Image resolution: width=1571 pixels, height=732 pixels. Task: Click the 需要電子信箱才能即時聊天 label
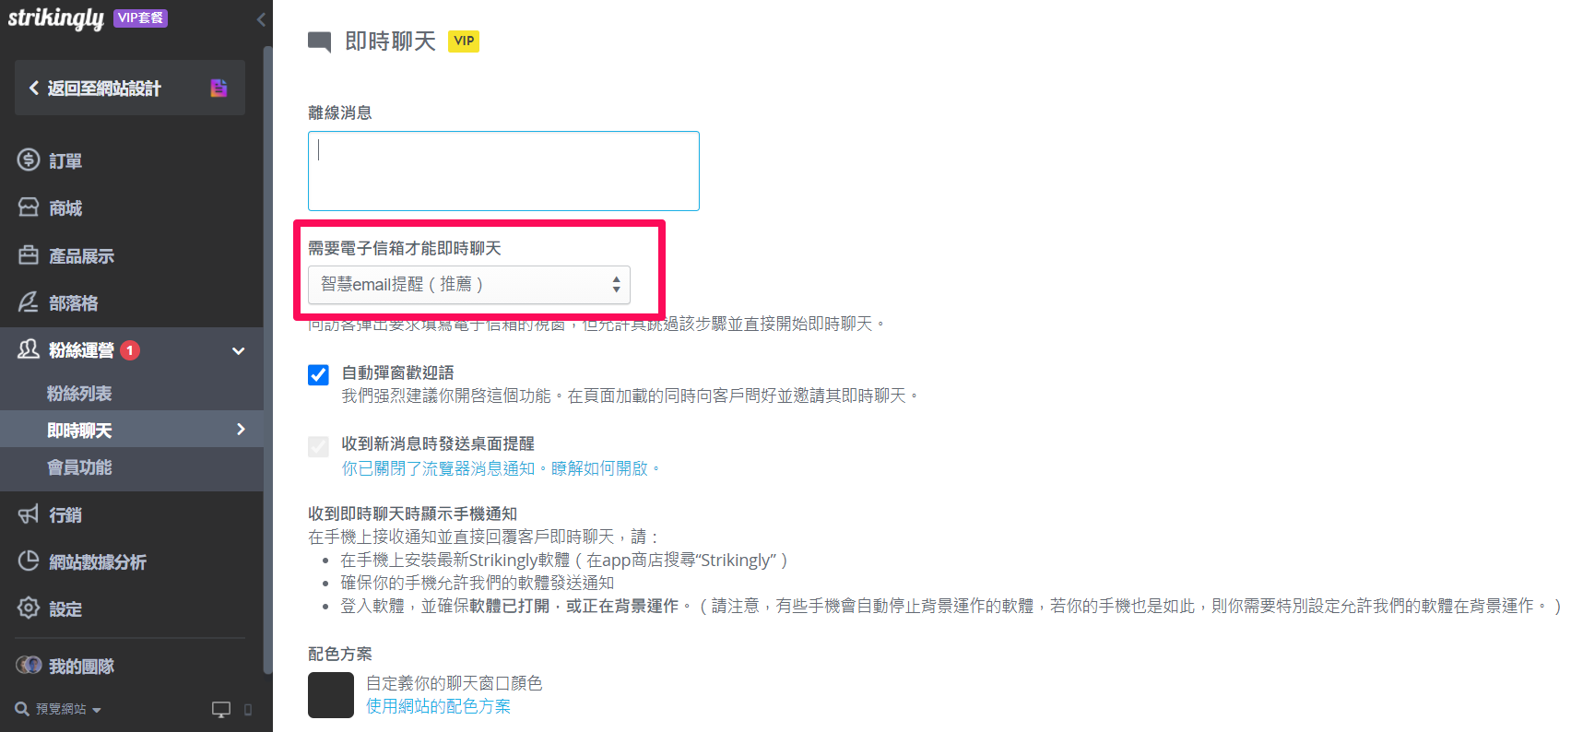click(x=405, y=248)
